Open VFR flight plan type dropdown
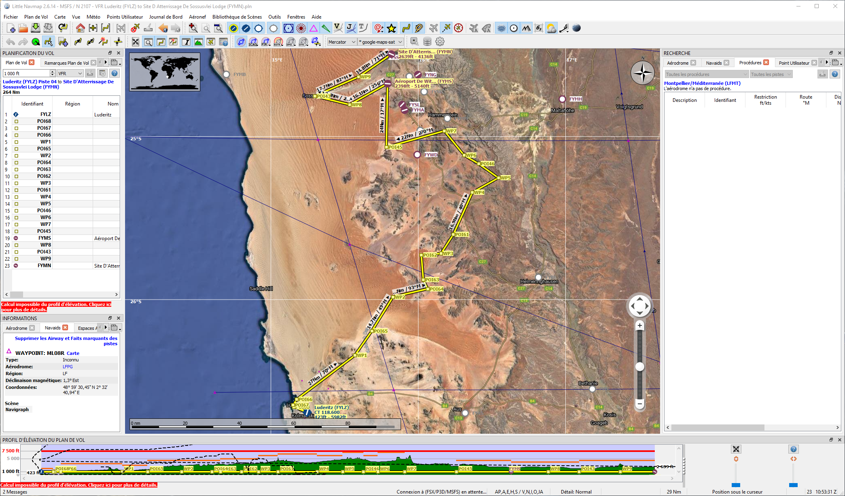The height and width of the screenshot is (496, 845). click(x=70, y=73)
